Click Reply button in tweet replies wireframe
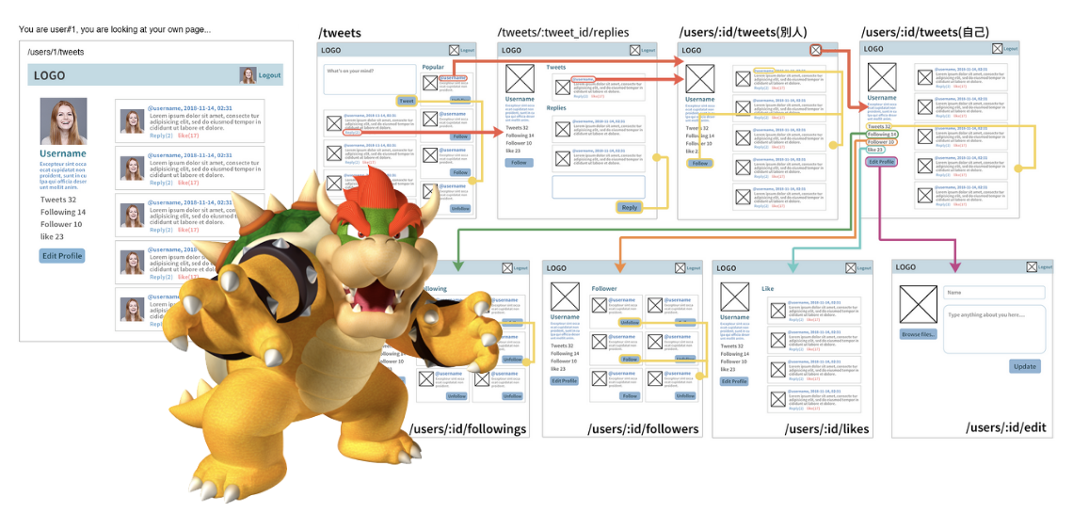This screenshot has height=529, width=1073. pyautogui.click(x=630, y=207)
